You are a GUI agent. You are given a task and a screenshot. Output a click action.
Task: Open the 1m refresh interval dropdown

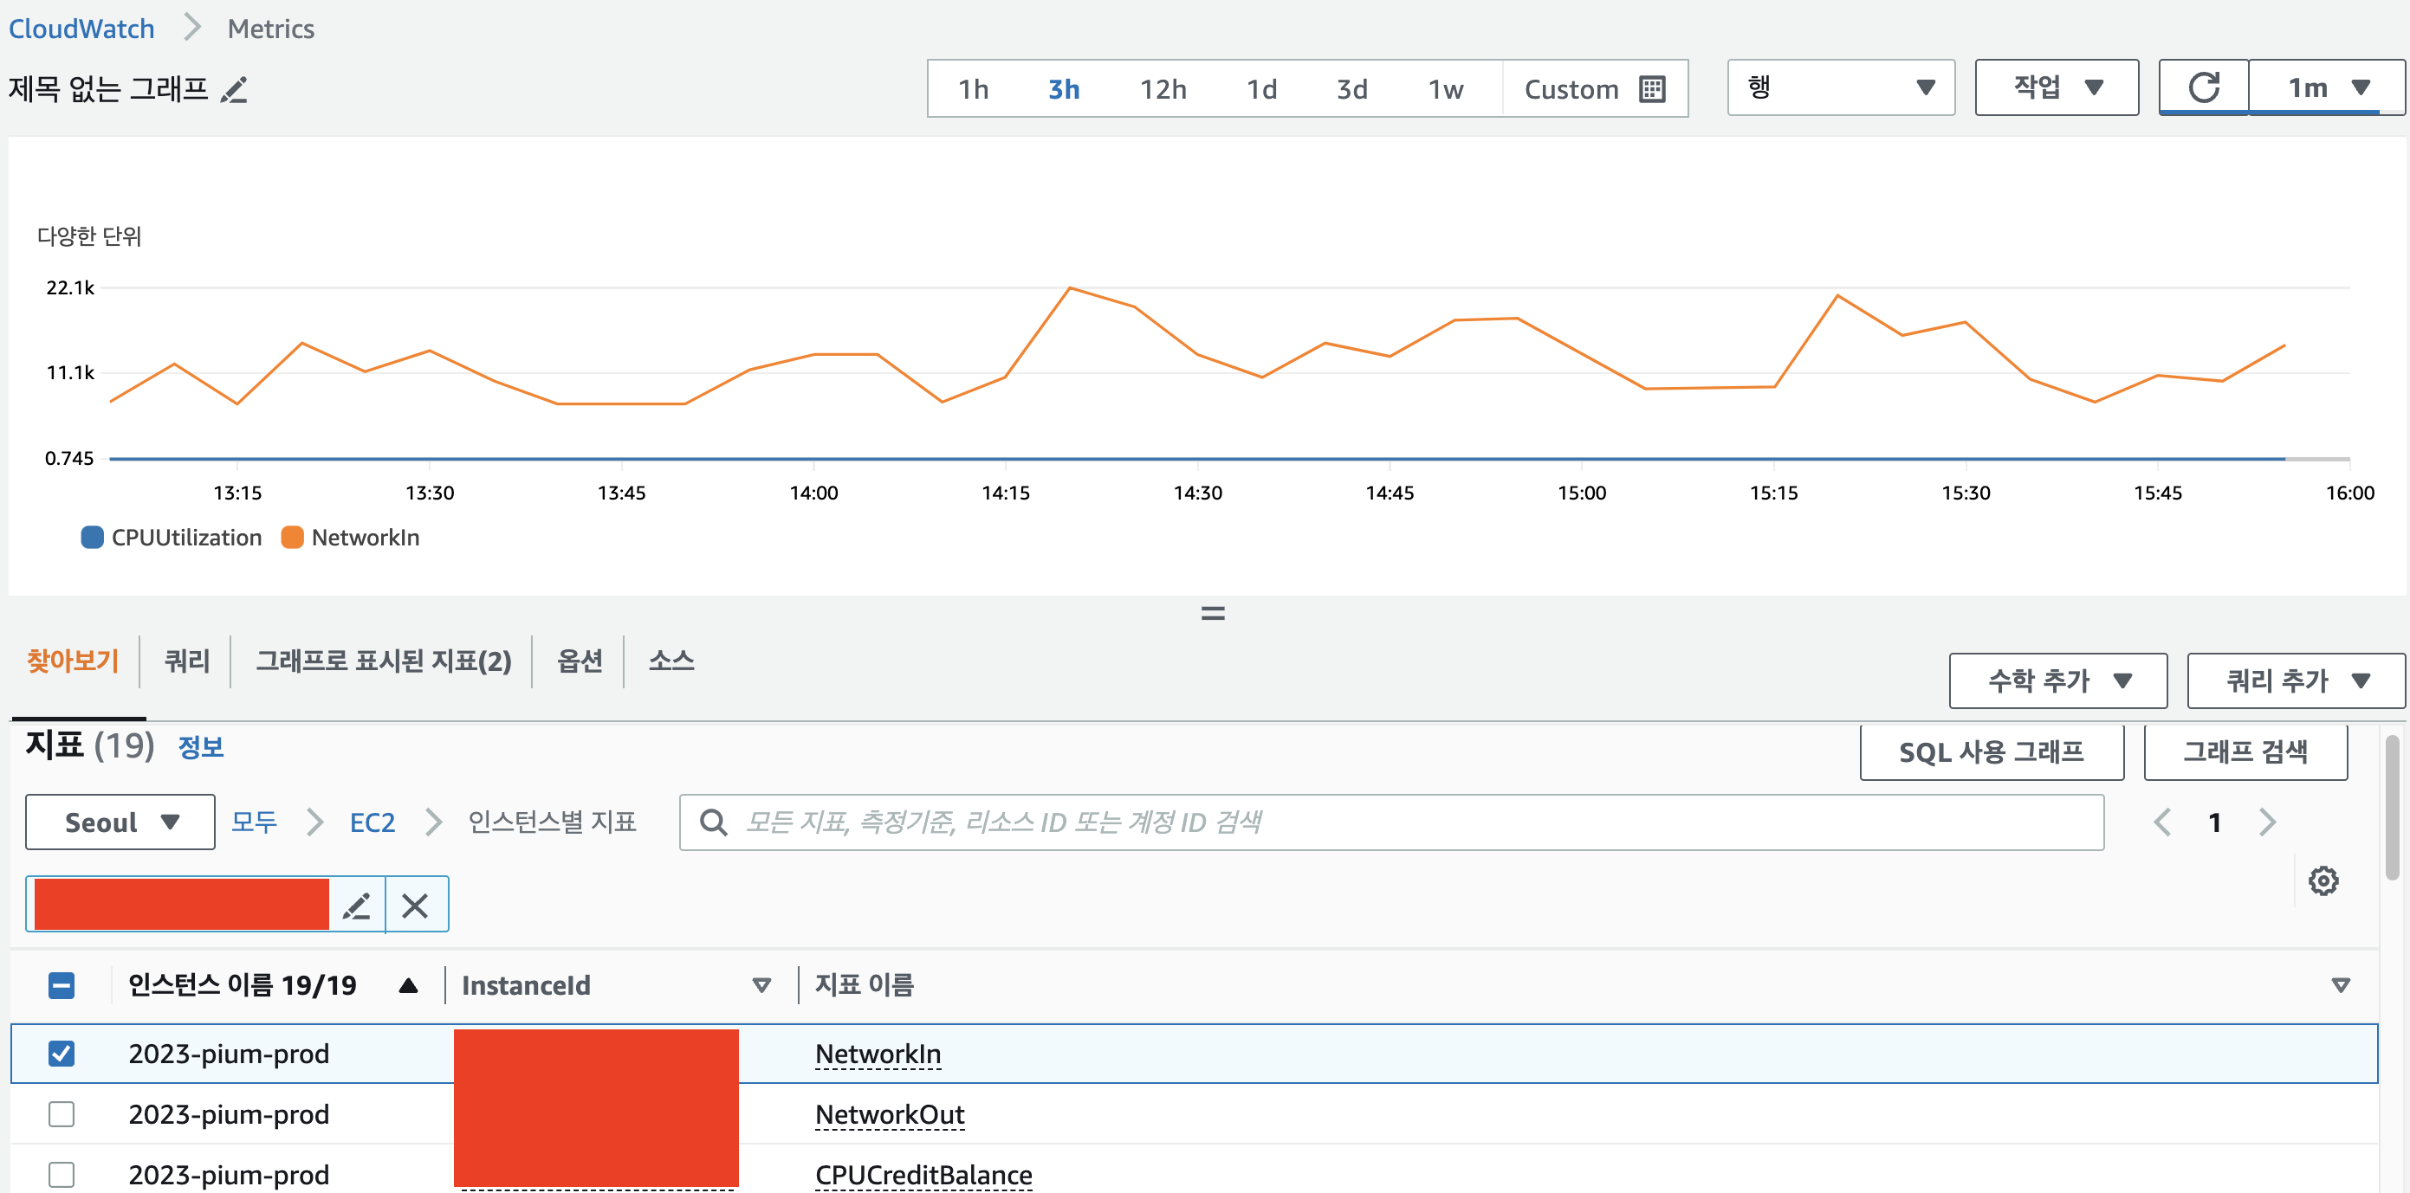pos(2326,88)
